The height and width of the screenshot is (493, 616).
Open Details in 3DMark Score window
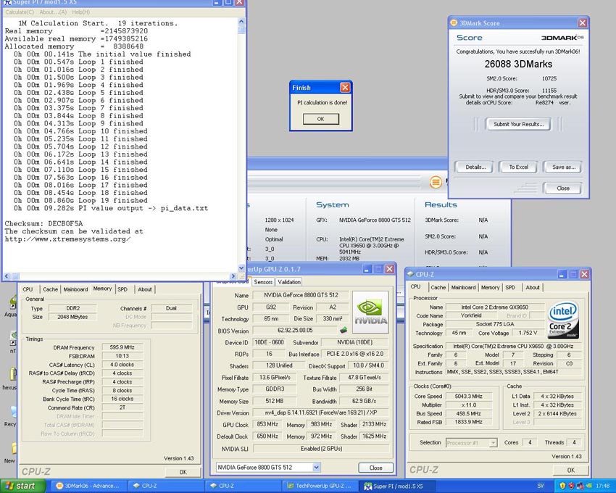click(475, 167)
